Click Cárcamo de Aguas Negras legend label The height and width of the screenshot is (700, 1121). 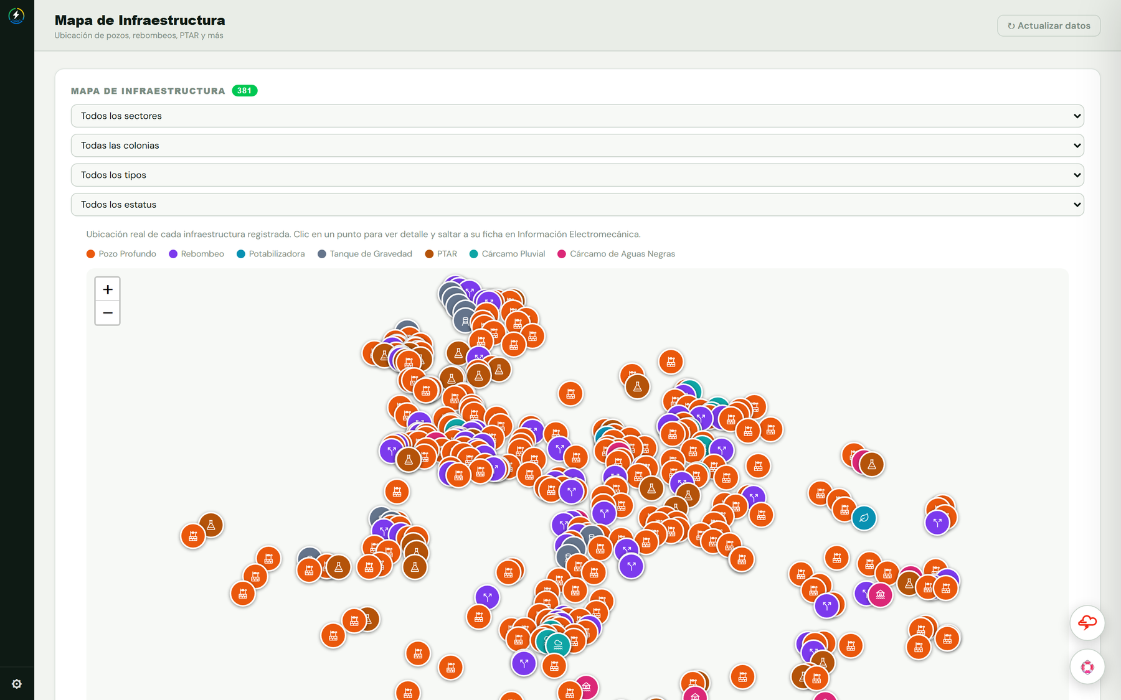[x=622, y=254]
